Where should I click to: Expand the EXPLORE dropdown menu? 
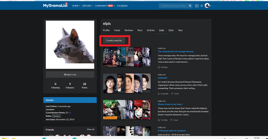pos(87,6)
